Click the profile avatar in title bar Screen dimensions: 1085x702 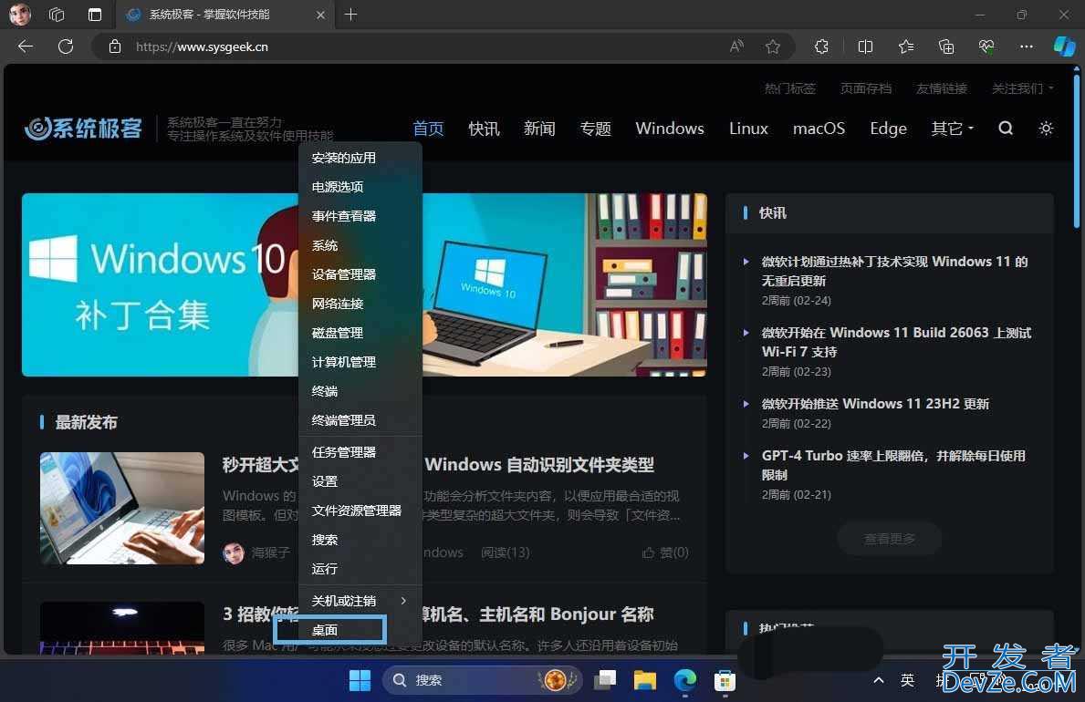pyautogui.click(x=20, y=15)
